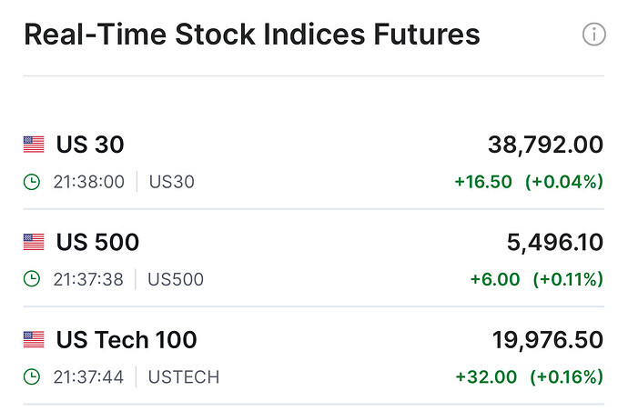The height and width of the screenshot is (411, 628).
Task: Click the US flag icon next to US 30
Action: (34, 144)
